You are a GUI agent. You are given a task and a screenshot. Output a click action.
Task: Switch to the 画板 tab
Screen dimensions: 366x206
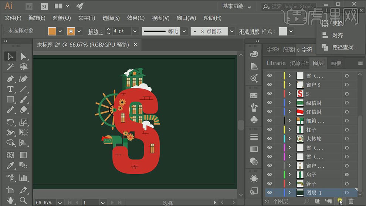click(x=336, y=63)
